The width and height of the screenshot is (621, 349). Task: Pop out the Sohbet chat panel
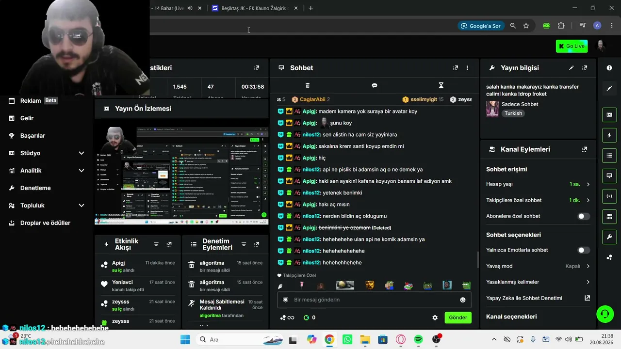456,68
